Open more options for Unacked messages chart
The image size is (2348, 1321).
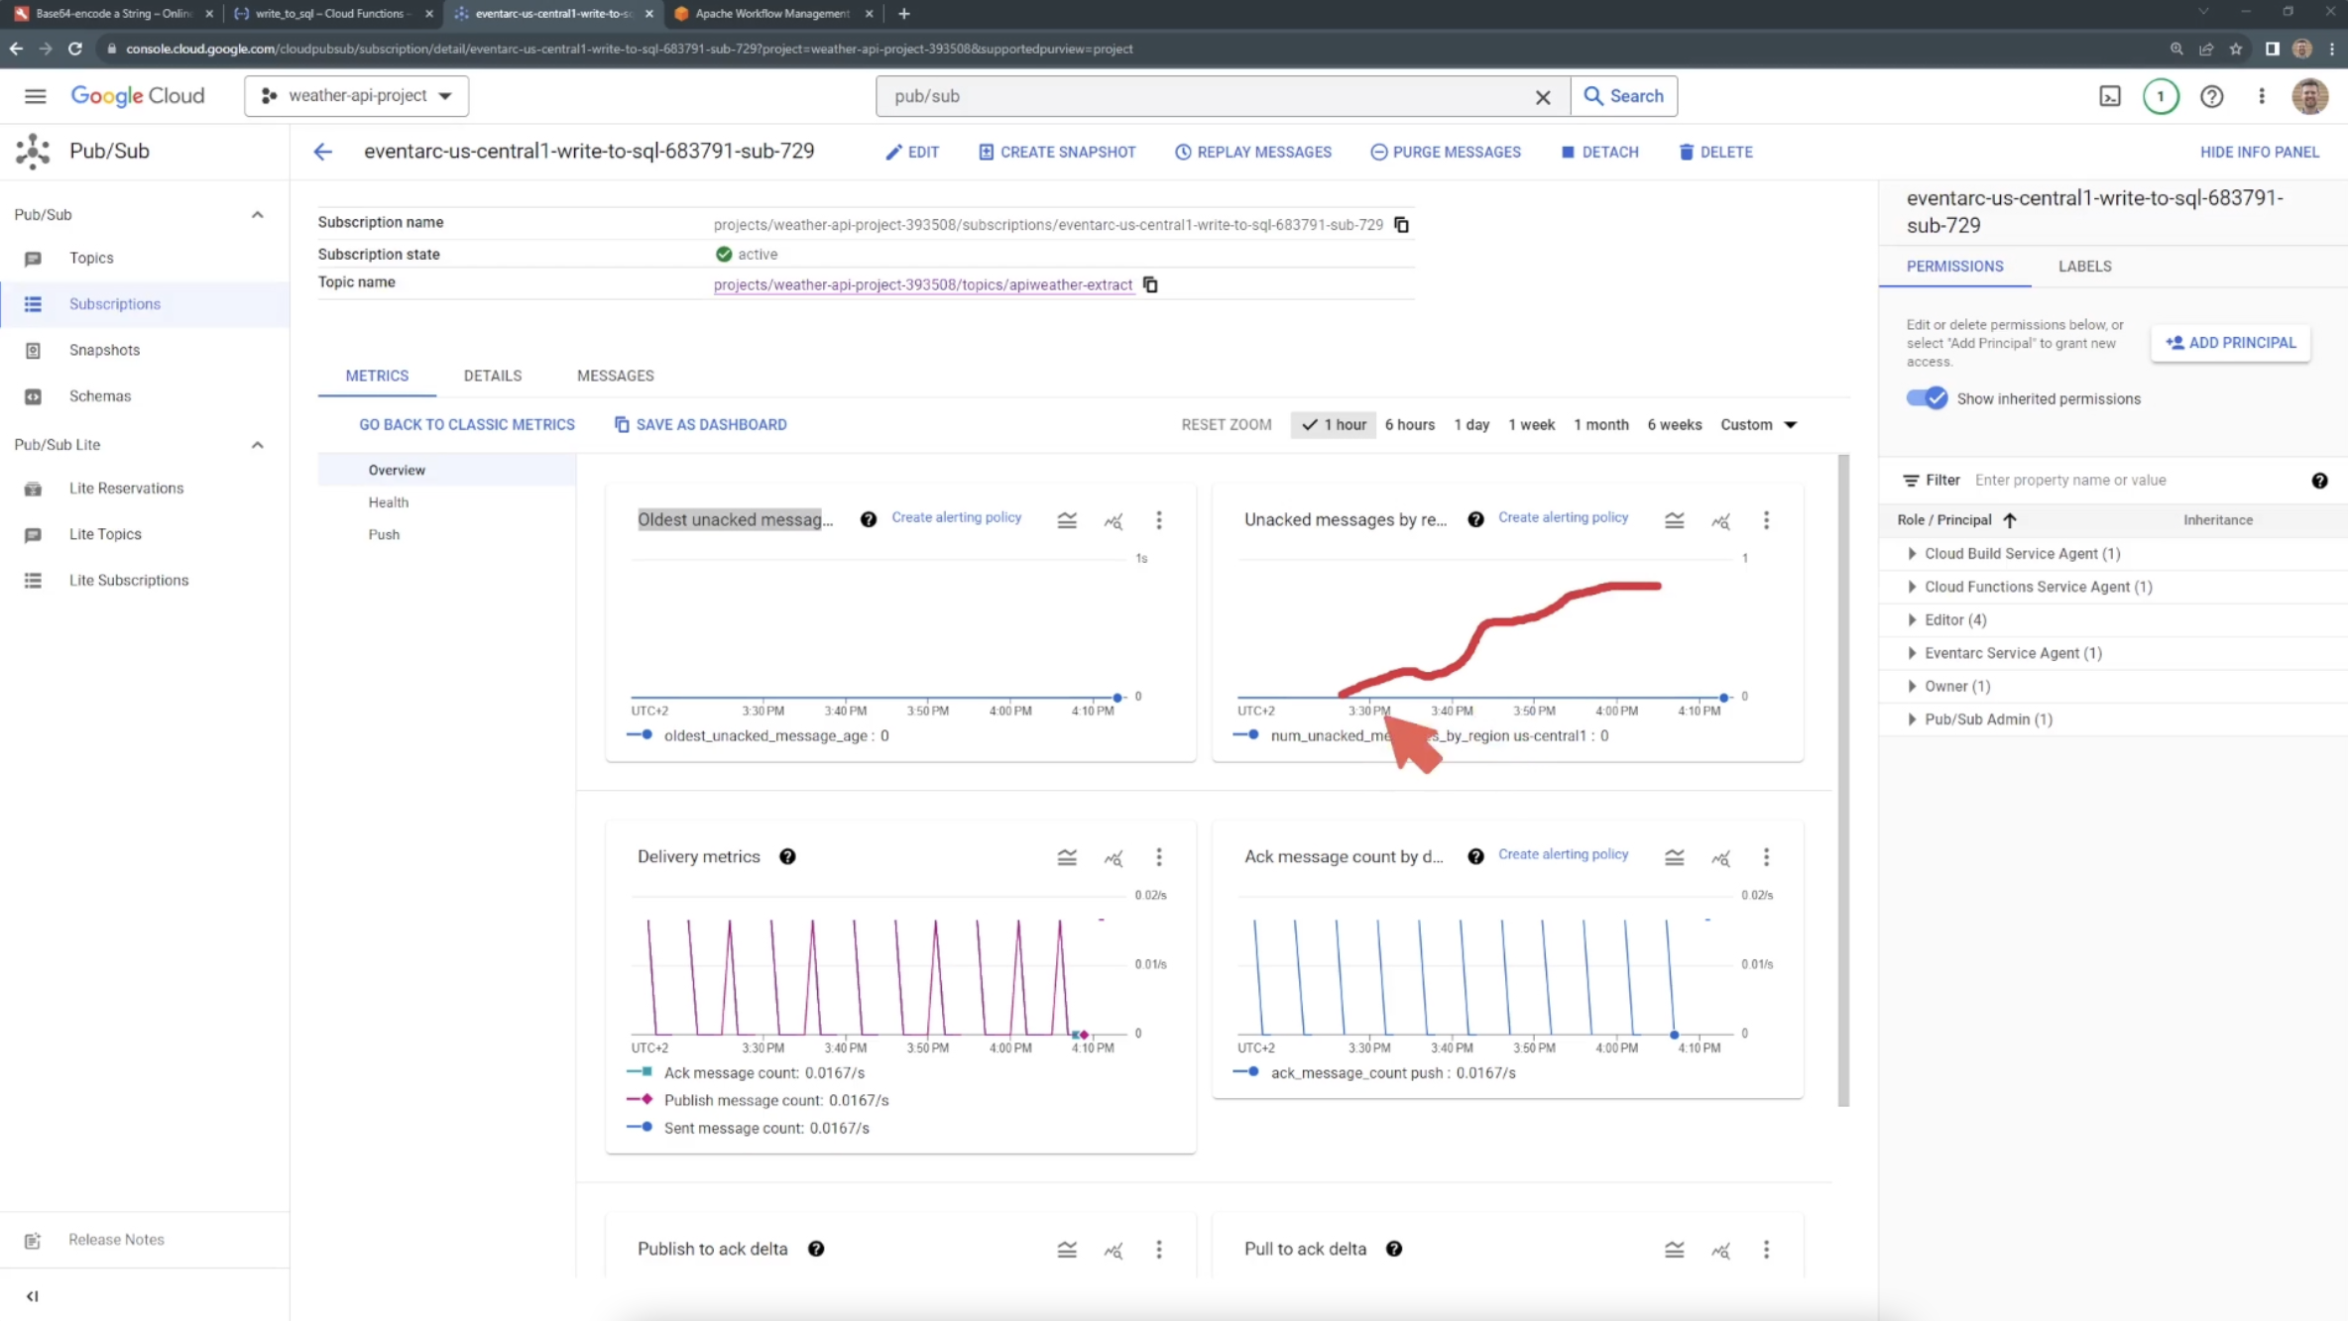click(x=1766, y=520)
